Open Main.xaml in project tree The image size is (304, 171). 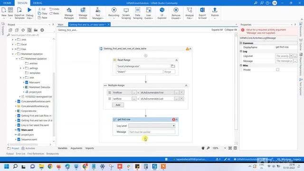coord(27,130)
